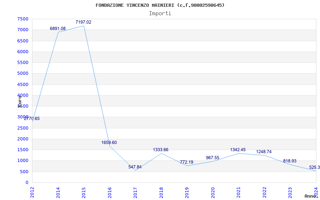This screenshot has height=200, width=320.
Task: Click y-axis value 5000
Action: click(x=23, y=74)
